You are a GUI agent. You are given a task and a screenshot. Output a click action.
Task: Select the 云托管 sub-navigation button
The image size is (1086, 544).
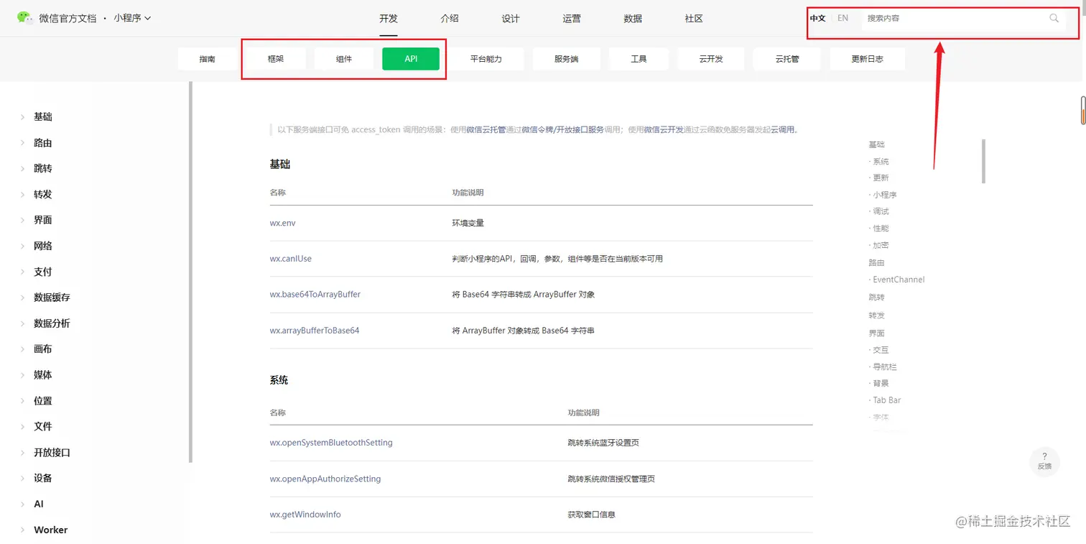(787, 59)
